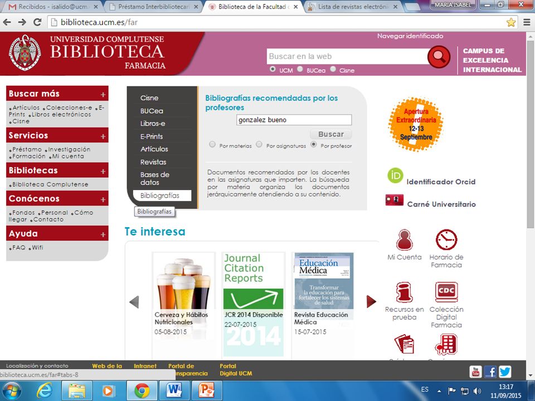Click the volume speaker tray icon

pos(478,391)
